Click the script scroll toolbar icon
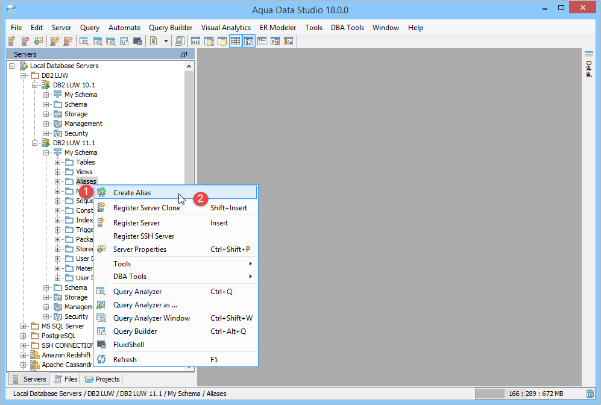The width and height of the screenshot is (601, 405). coord(180,41)
